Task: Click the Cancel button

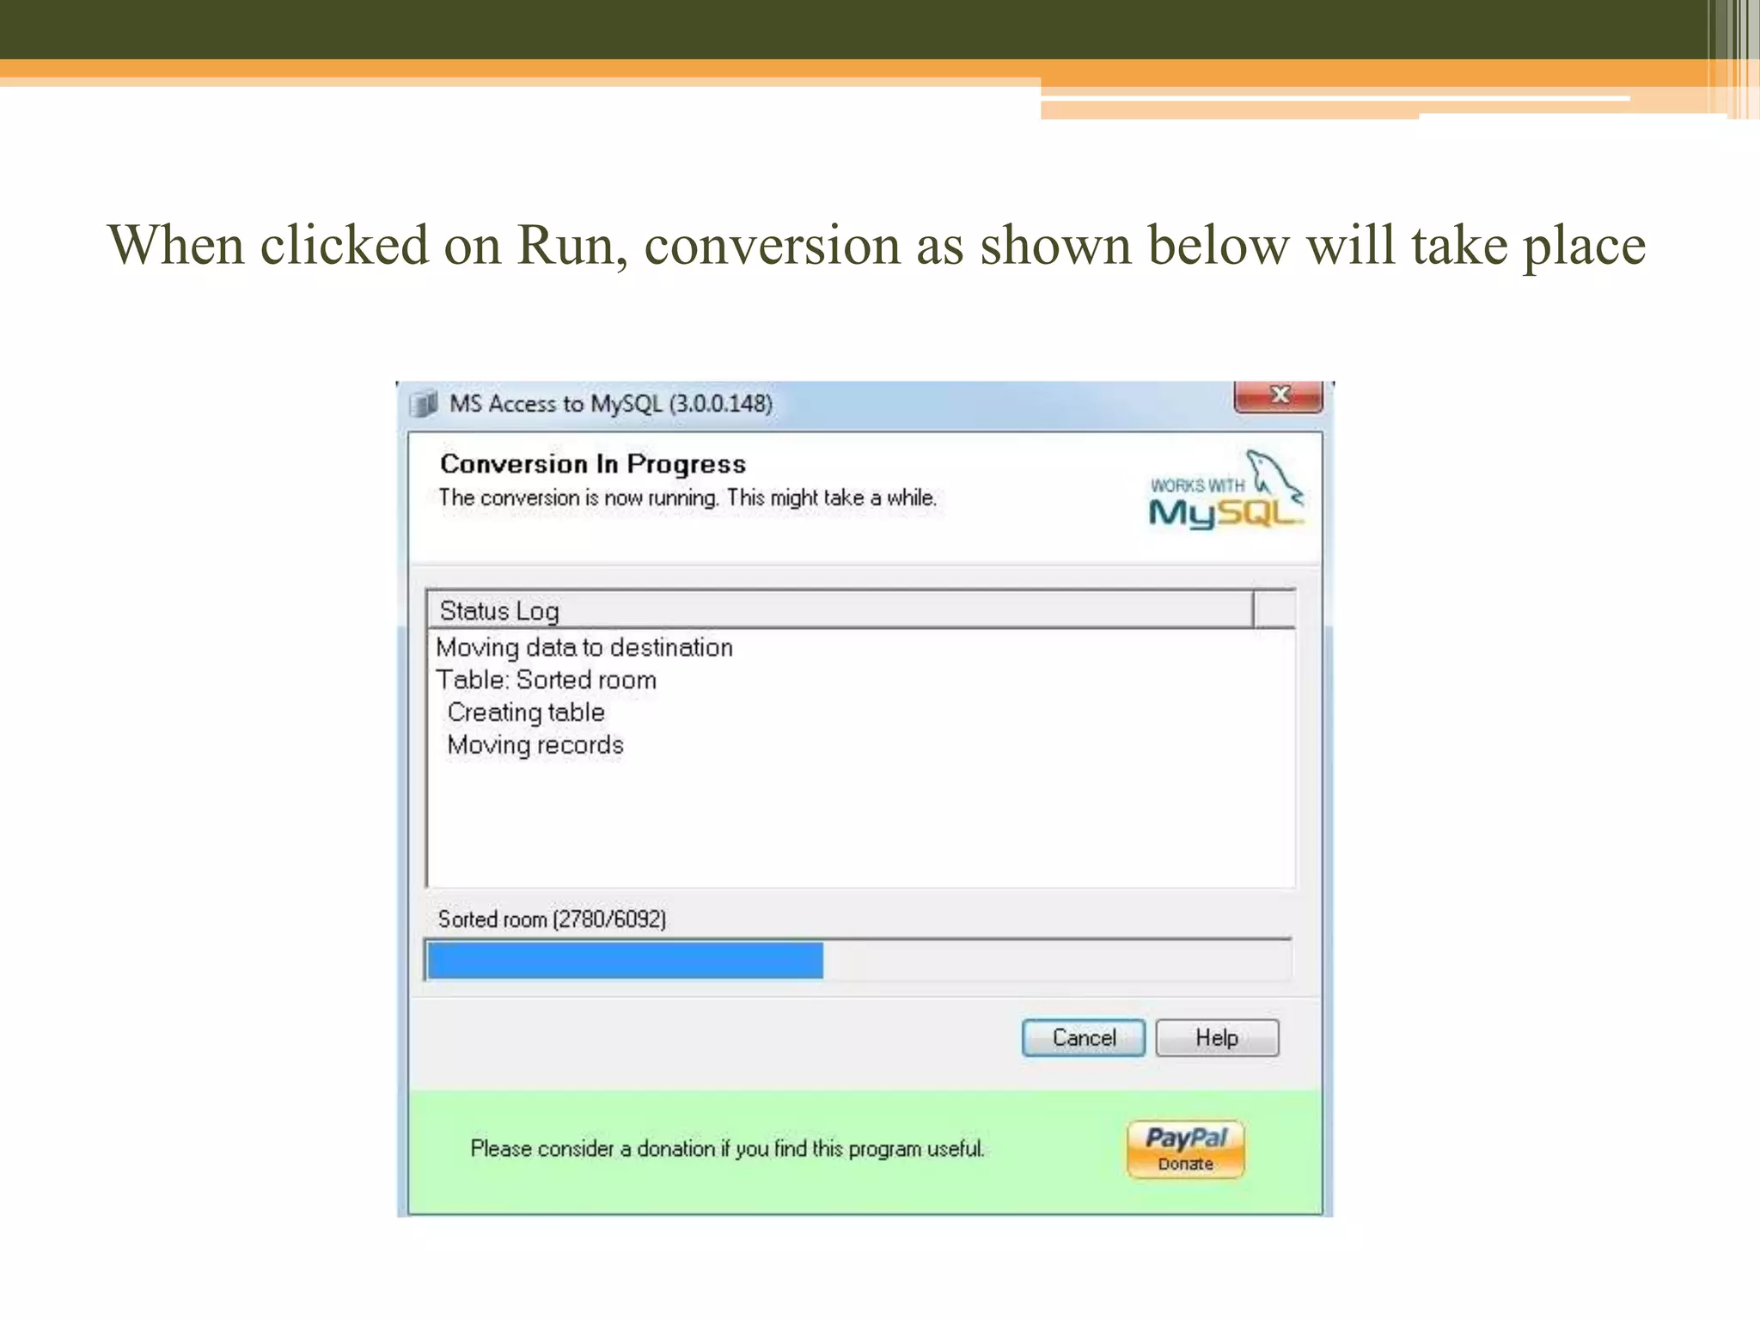Action: [1083, 1038]
